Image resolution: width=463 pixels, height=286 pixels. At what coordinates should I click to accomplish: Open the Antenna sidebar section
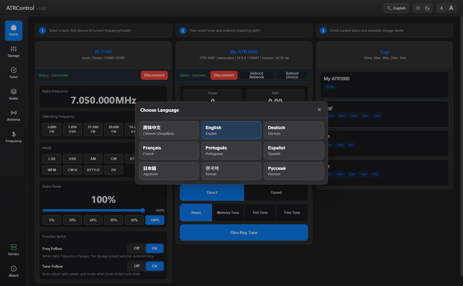[x=14, y=116]
